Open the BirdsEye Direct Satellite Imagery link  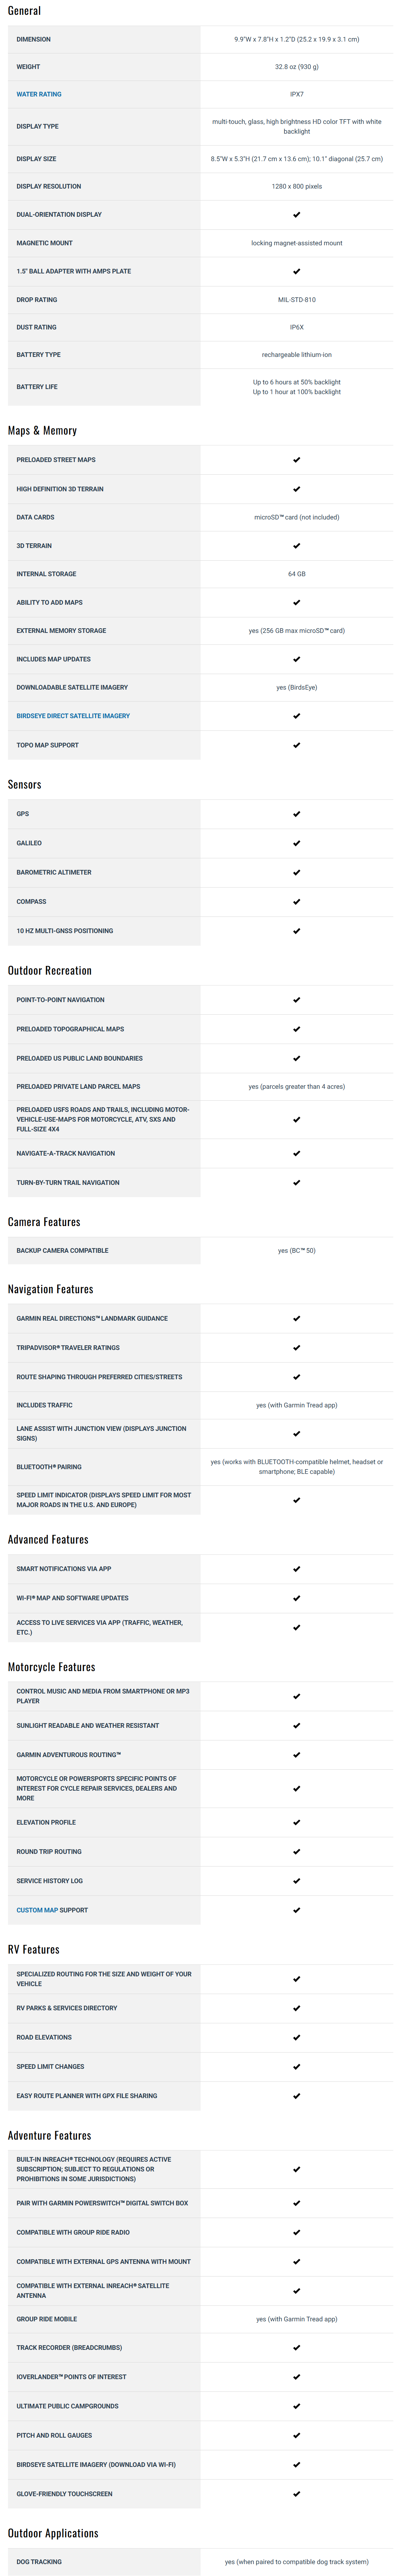point(73,716)
